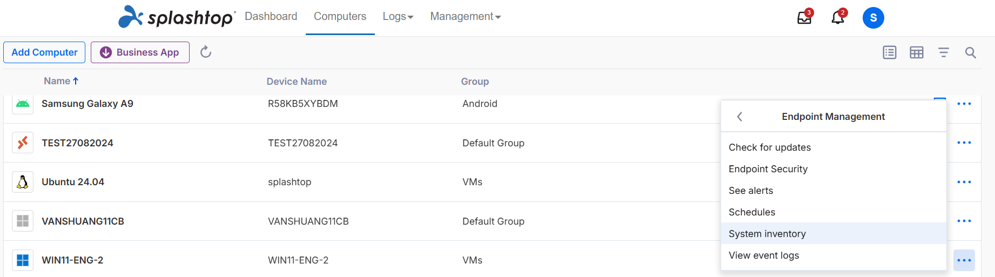Select System inventory
Image resolution: width=995 pixels, height=277 pixels.
pos(833,234)
